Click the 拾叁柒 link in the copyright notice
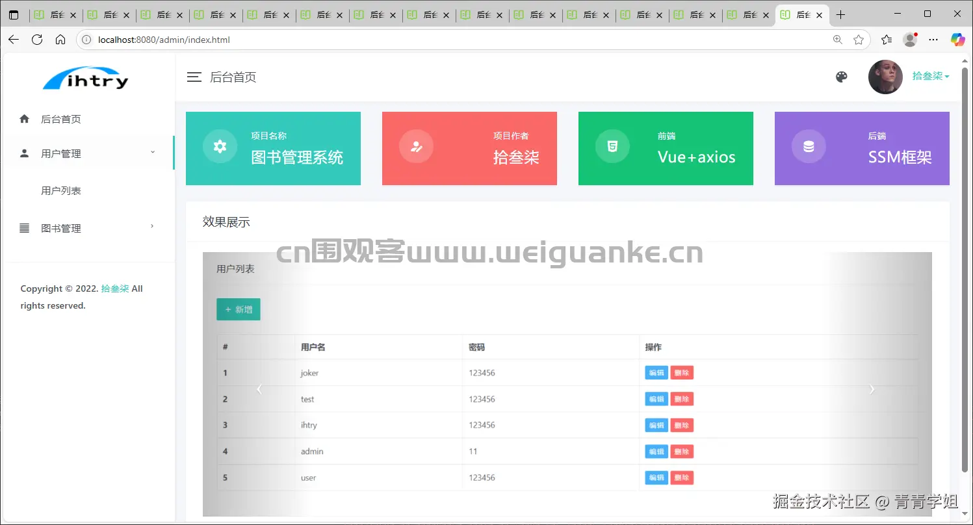The width and height of the screenshot is (973, 525). pyautogui.click(x=114, y=288)
